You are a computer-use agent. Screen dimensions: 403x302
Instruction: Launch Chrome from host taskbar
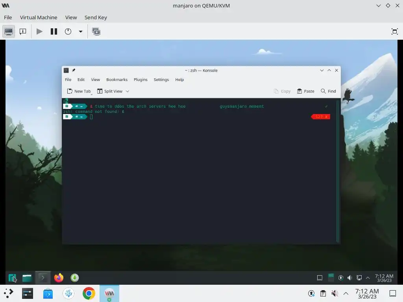(x=89, y=293)
